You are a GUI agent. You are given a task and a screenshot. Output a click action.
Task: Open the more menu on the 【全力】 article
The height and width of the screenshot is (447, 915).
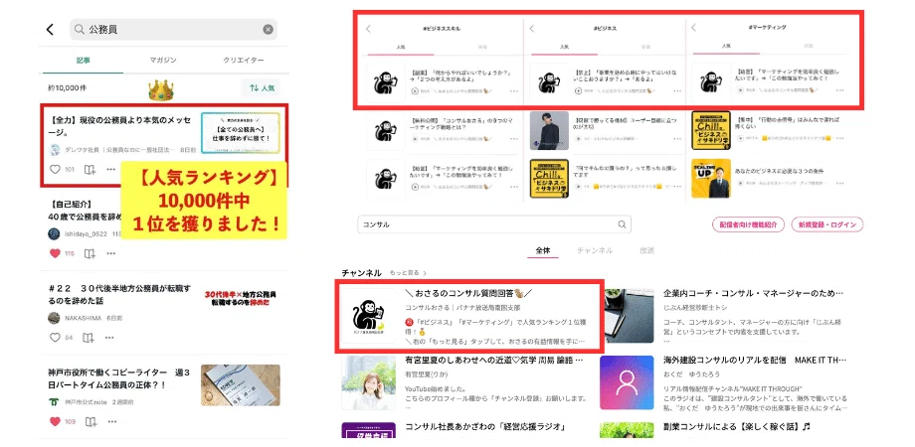[110, 170]
